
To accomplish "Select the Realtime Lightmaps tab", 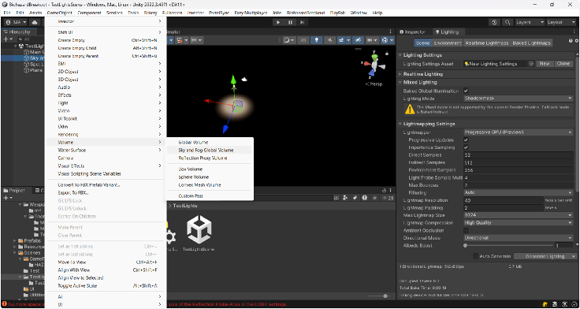I will coord(486,43).
